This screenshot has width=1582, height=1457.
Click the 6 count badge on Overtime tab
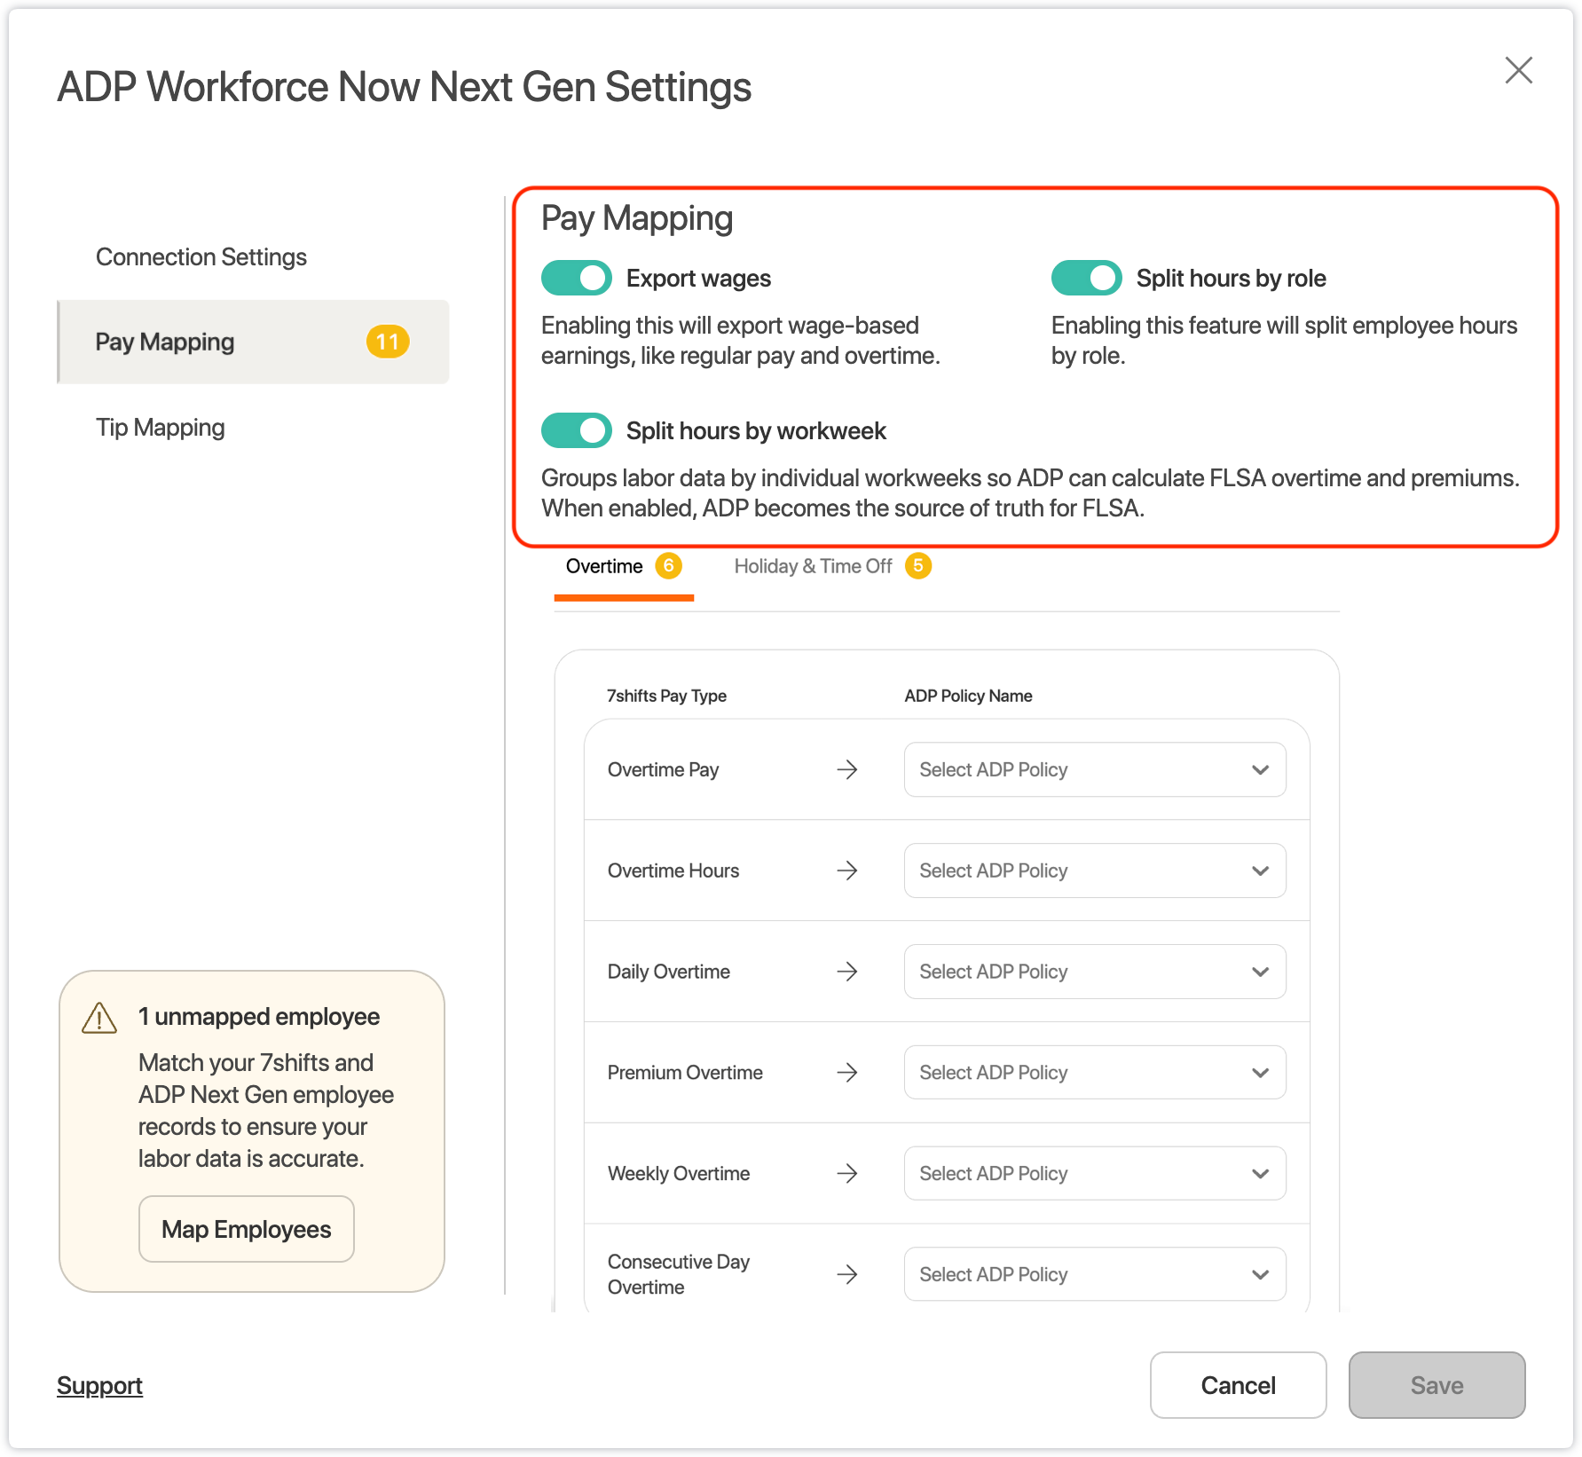pyautogui.click(x=668, y=566)
